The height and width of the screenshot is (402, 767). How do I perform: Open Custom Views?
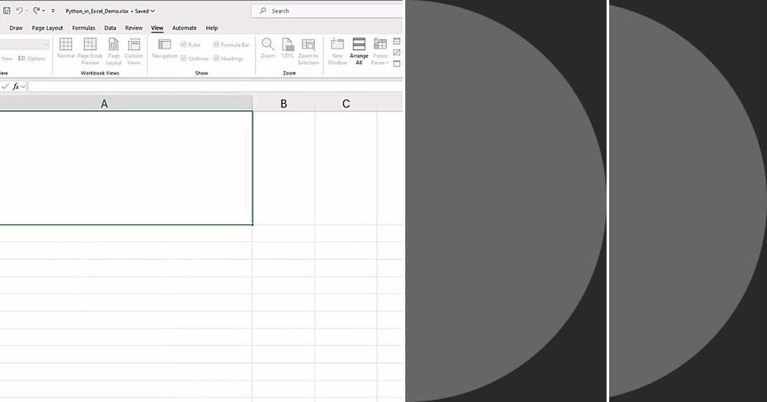134,50
